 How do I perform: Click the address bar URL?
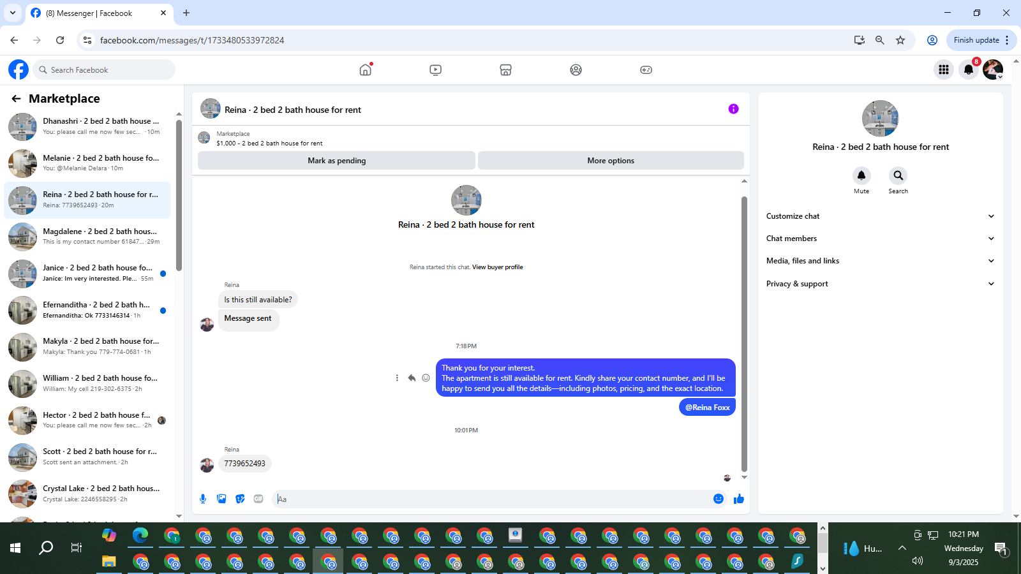[x=192, y=40]
